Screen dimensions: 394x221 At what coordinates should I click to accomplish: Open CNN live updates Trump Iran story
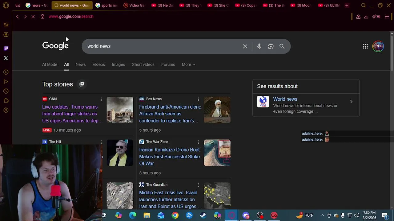point(72,114)
